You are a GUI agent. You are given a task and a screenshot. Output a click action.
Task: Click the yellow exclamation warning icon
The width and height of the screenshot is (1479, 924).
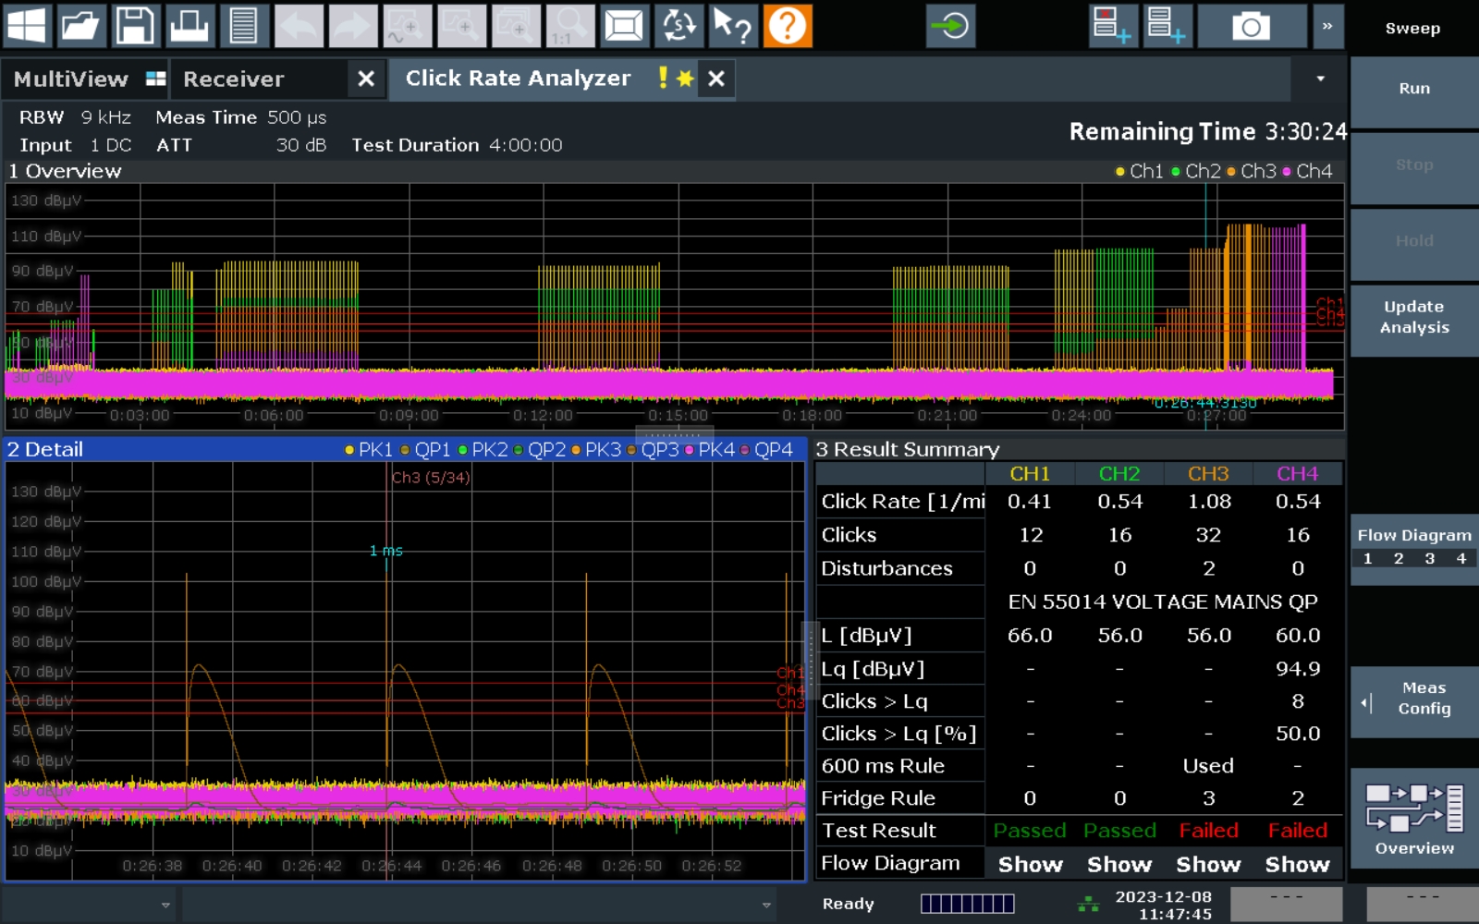[663, 78]
